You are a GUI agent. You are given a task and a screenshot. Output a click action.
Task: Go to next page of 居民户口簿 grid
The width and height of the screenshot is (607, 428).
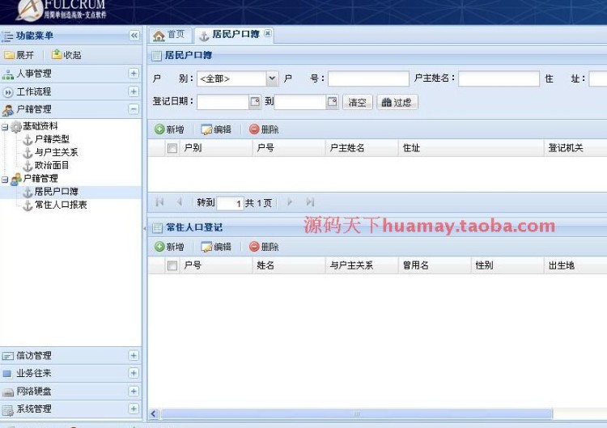290,202
